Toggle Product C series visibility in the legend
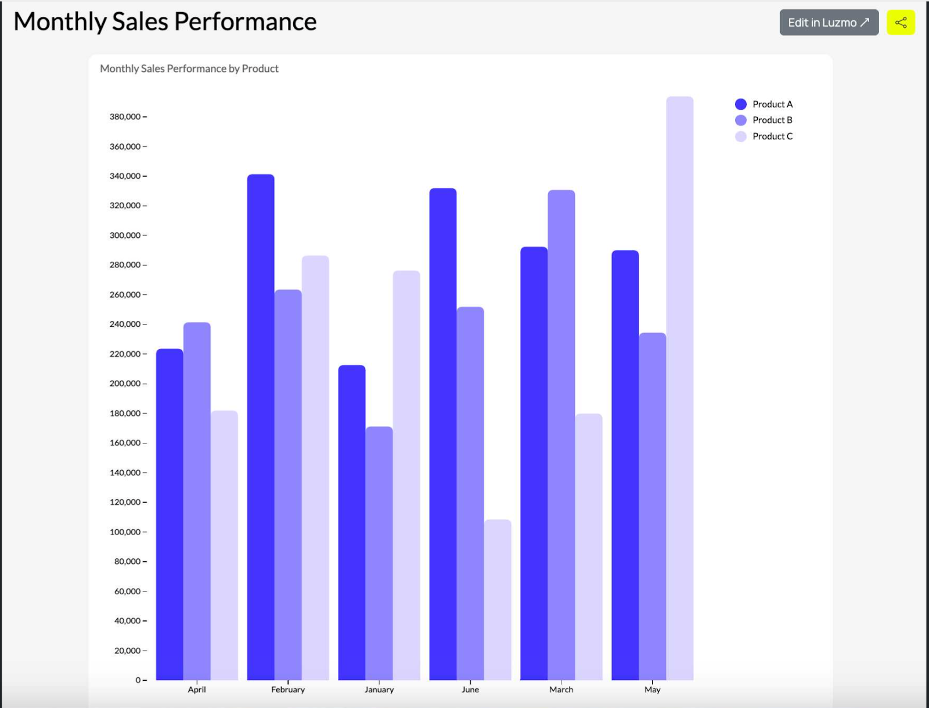 pos(773,136)
